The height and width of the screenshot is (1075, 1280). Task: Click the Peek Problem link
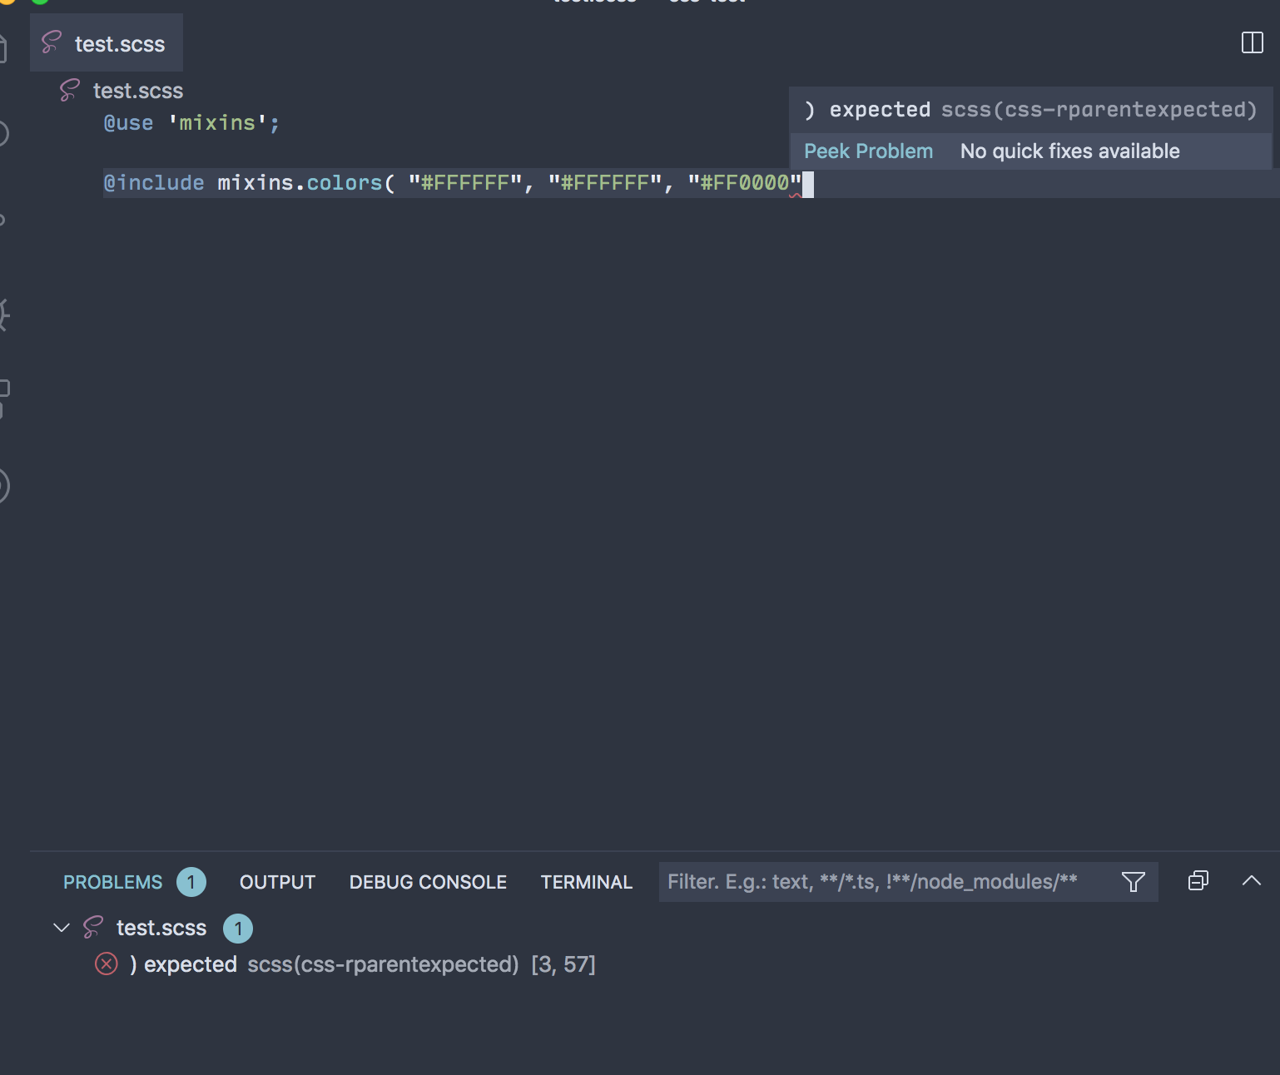[x=868, y=151]
